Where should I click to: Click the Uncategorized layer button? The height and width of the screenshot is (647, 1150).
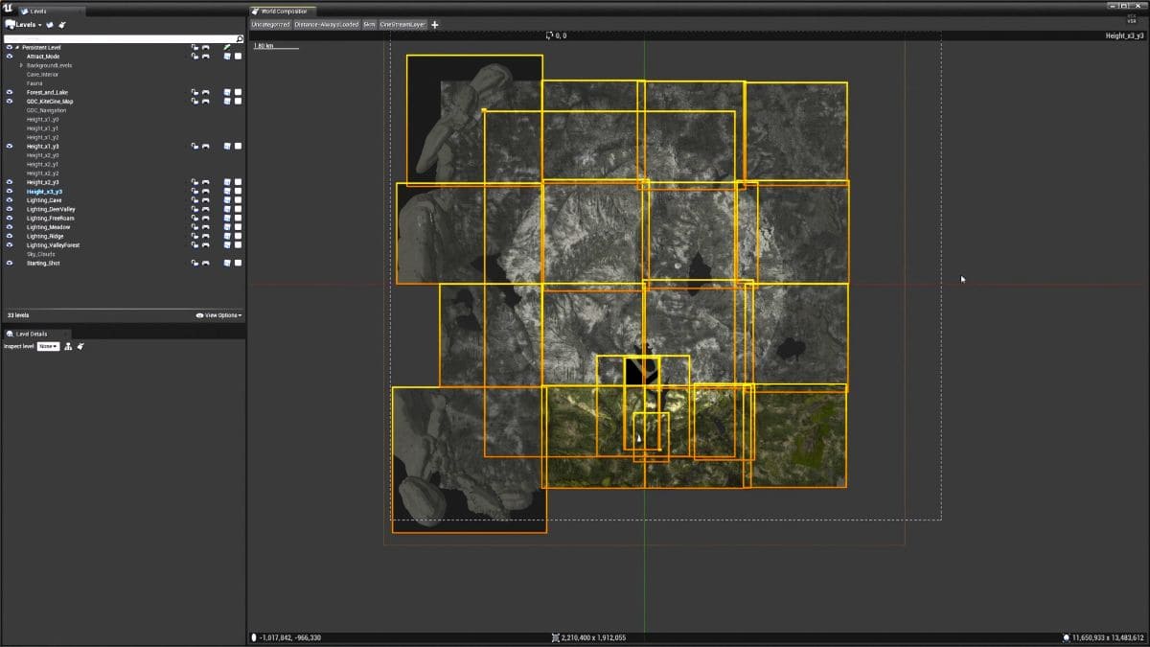(273, 25)
